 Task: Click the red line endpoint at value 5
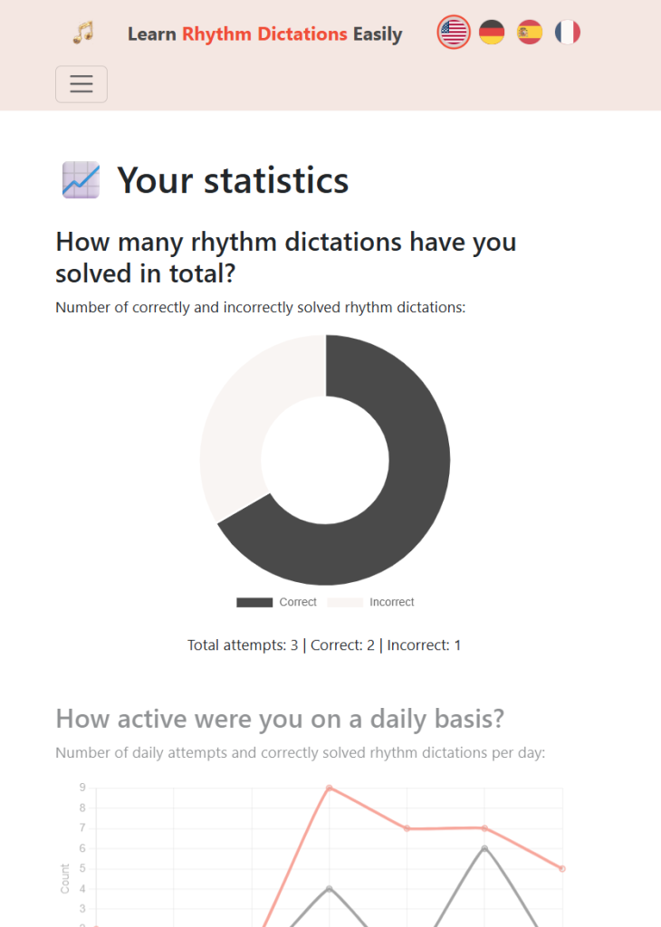point(562,868)
